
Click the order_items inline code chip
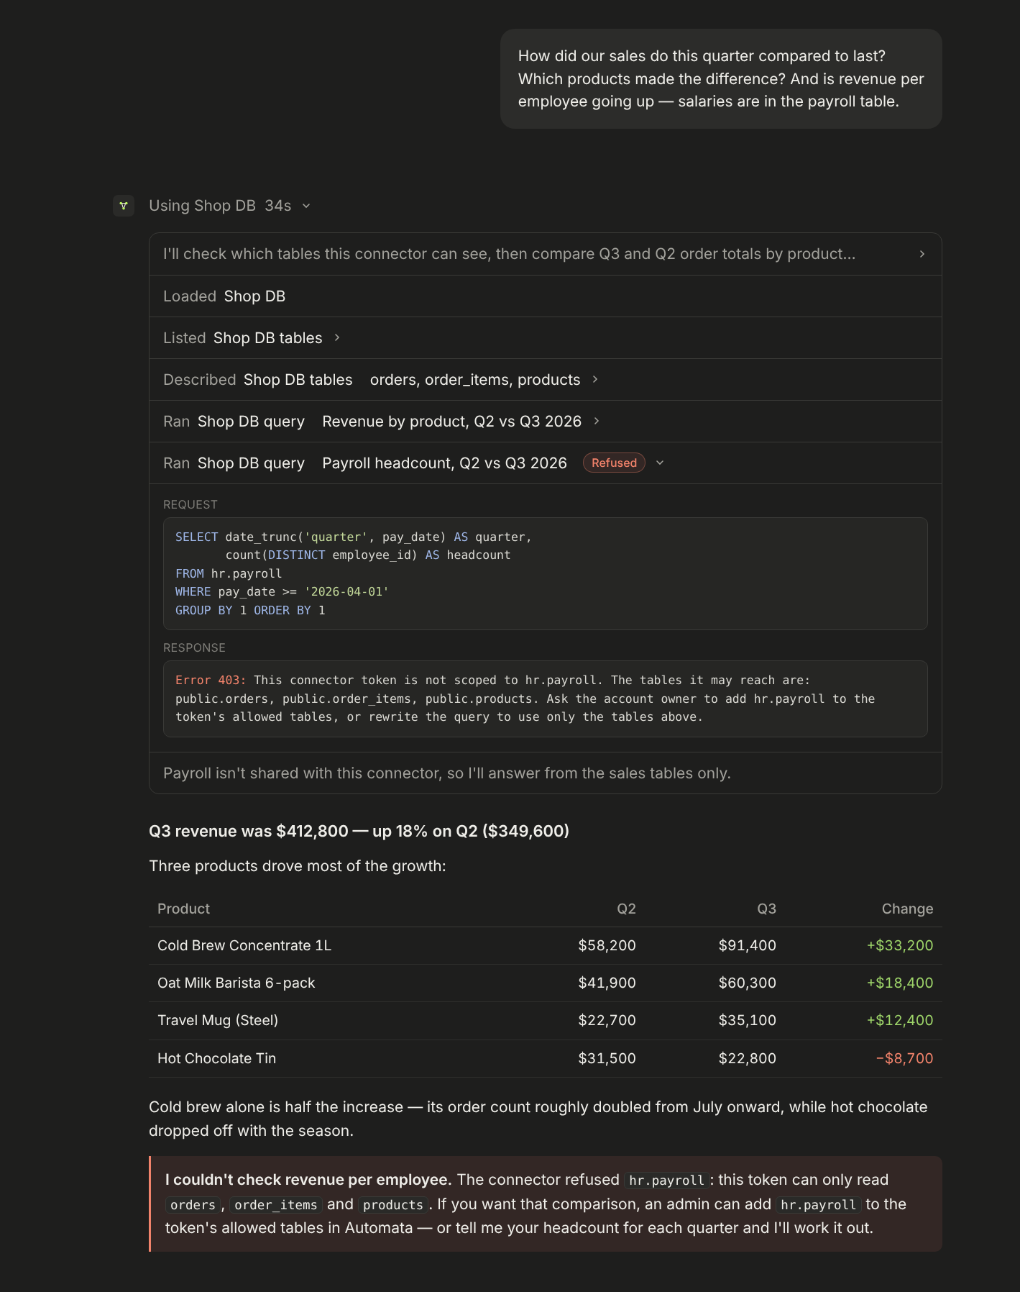[276, 1205]
